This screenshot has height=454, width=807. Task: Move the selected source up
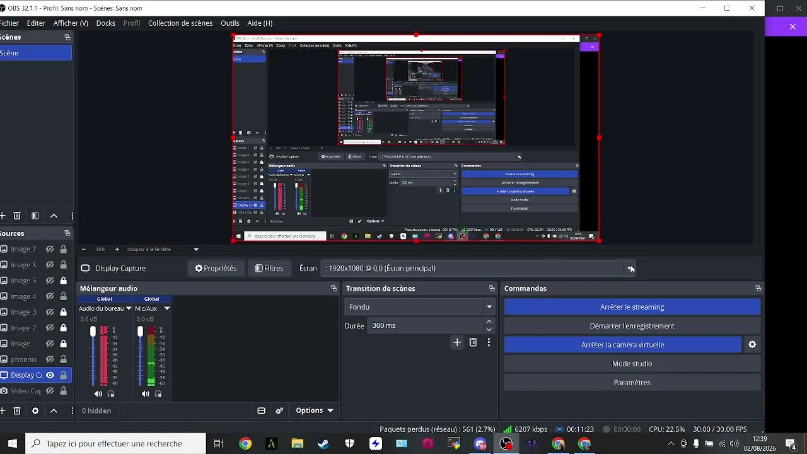tap(54, 410)
